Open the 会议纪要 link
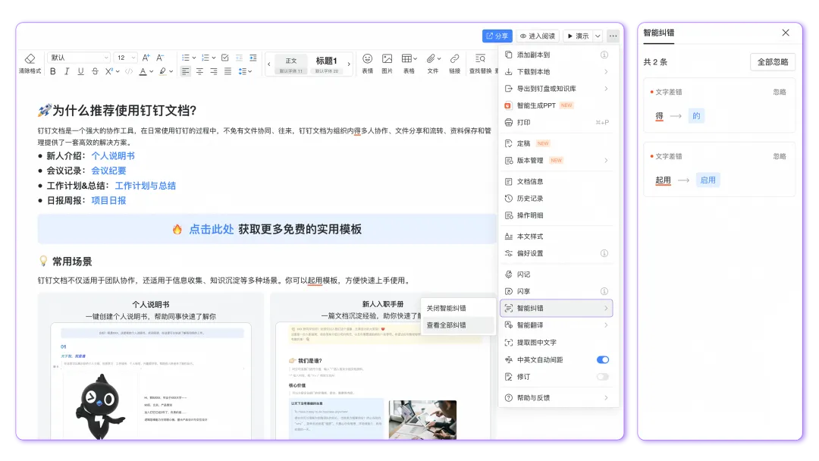This screenshot has width=819, height=461. (x=108, y=171)
